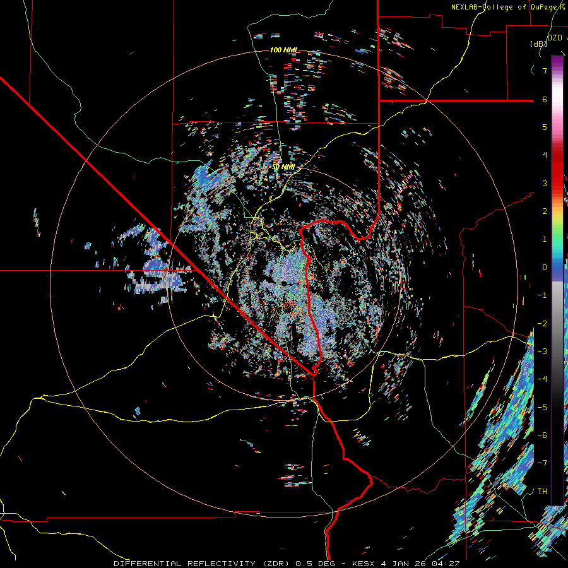
Task: Click the 04:27 timestamp in the caption
Action: (x=447, y=564)
